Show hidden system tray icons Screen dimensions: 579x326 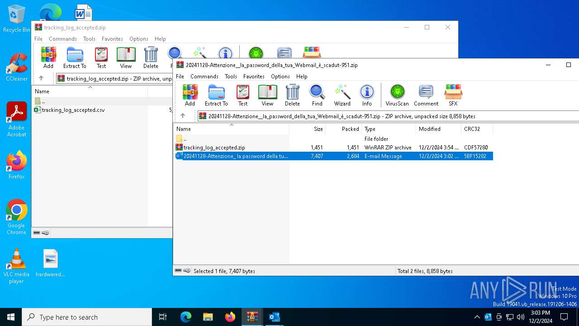click(x=477, y=317)
